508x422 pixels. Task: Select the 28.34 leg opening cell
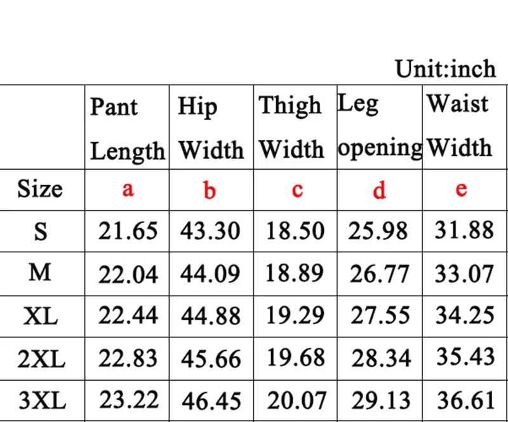pos(381,358)
